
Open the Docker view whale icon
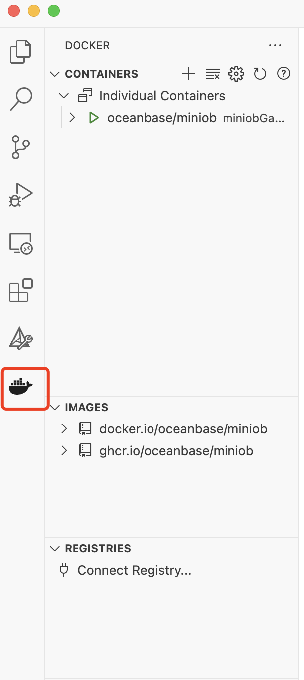pos(20,389)
